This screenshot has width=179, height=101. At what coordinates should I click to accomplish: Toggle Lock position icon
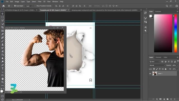tap(160, 69)
